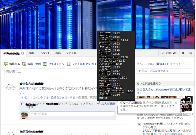The image size is (196, 135).
Task: Select クエスチョン poll option
Action: [x=54, y=64]
